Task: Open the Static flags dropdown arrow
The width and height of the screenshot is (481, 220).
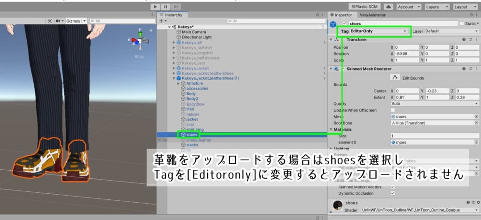Action: 478,23
